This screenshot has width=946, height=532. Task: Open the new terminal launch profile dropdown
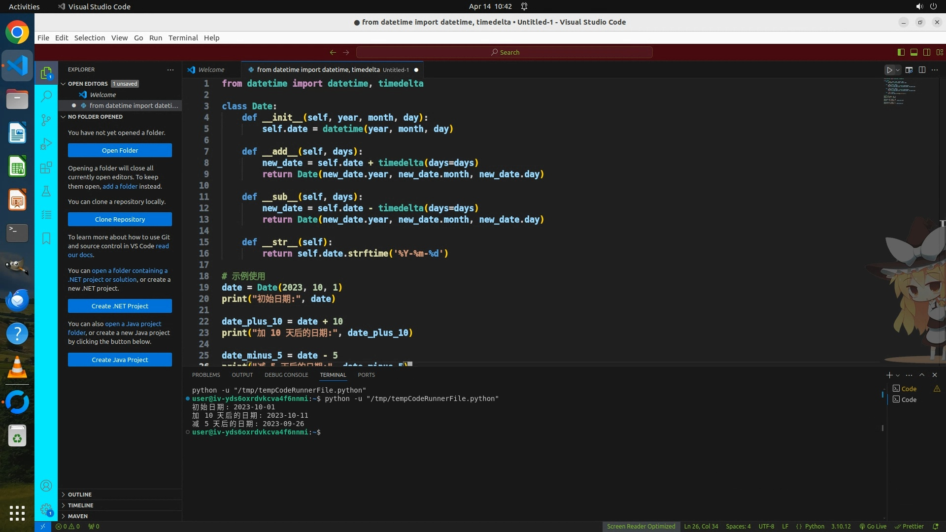pos(898,375)
